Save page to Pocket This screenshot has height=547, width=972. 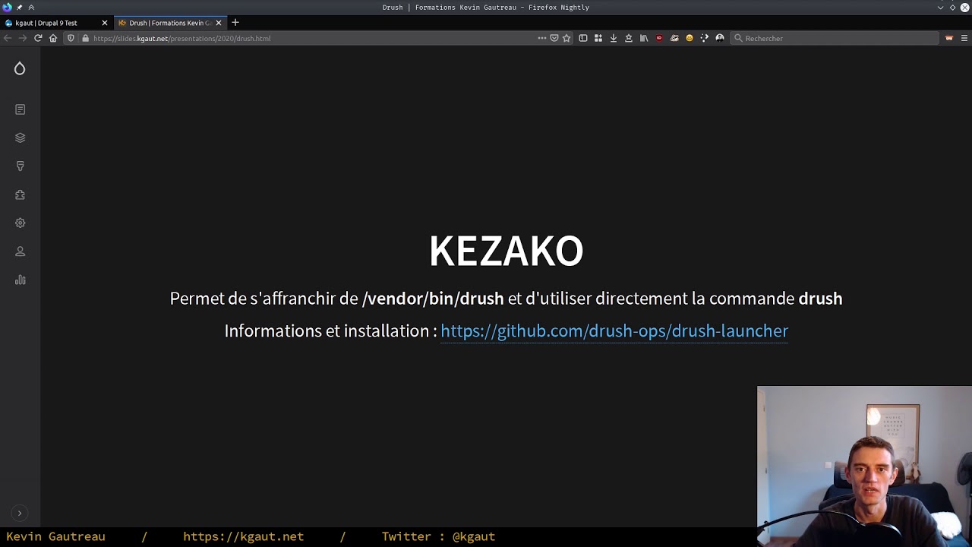554,38
